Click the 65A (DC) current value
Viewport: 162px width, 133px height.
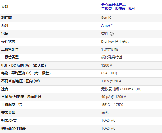109,73
